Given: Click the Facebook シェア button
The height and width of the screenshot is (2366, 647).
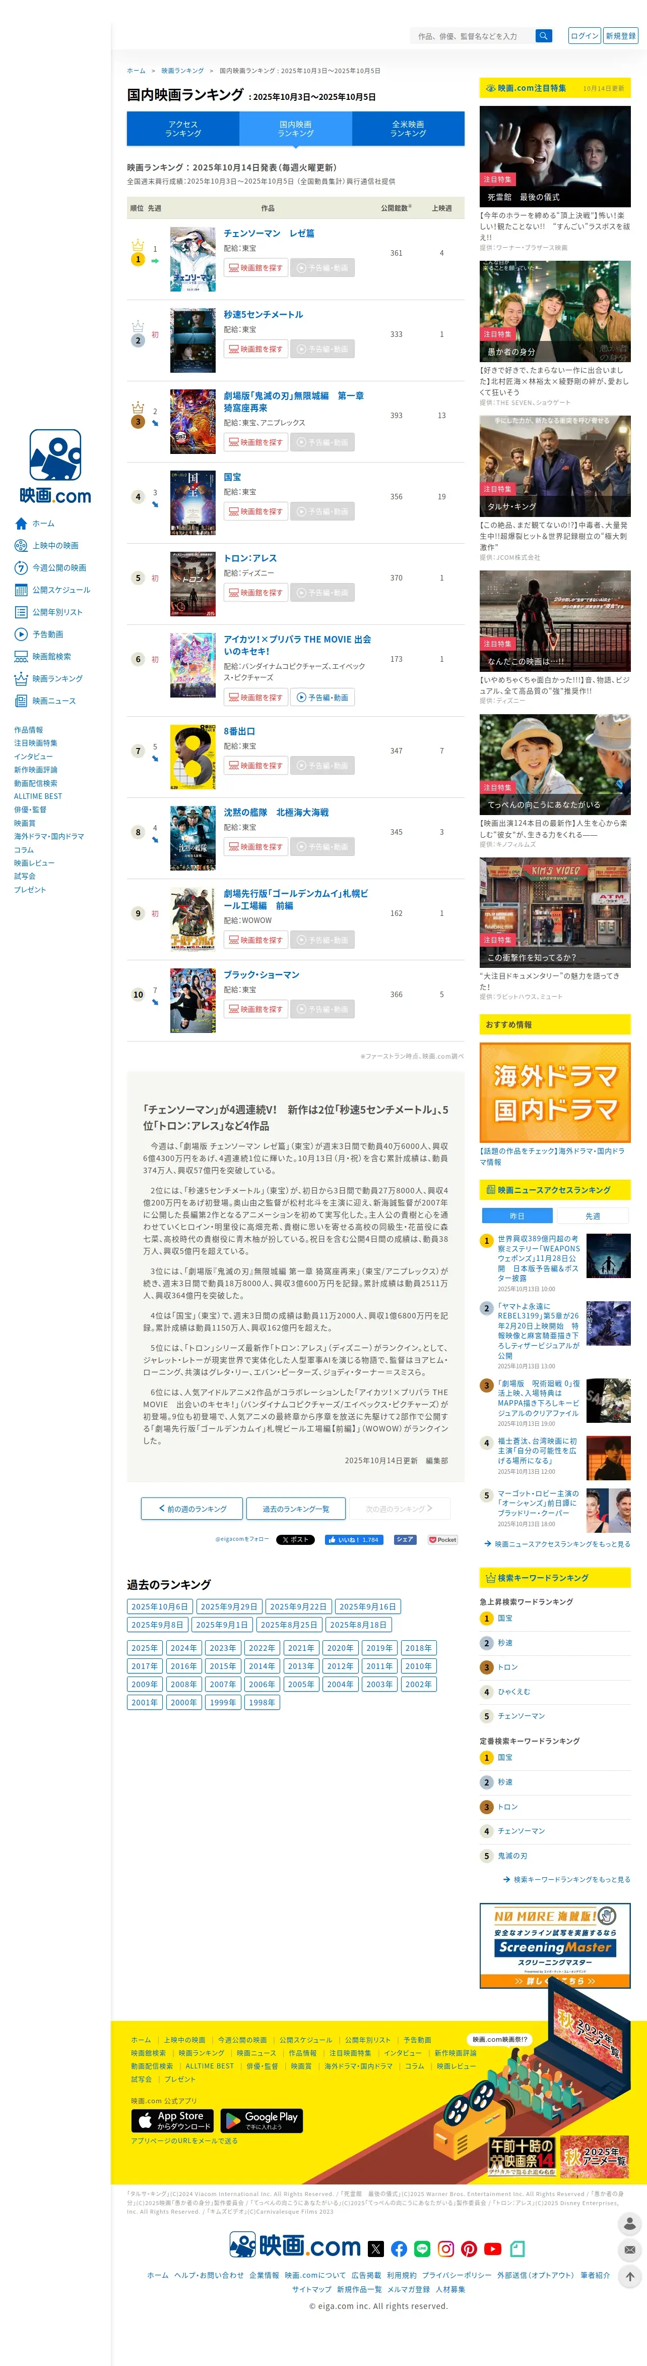Looking at the screenshot, I should coord(405,1540).
